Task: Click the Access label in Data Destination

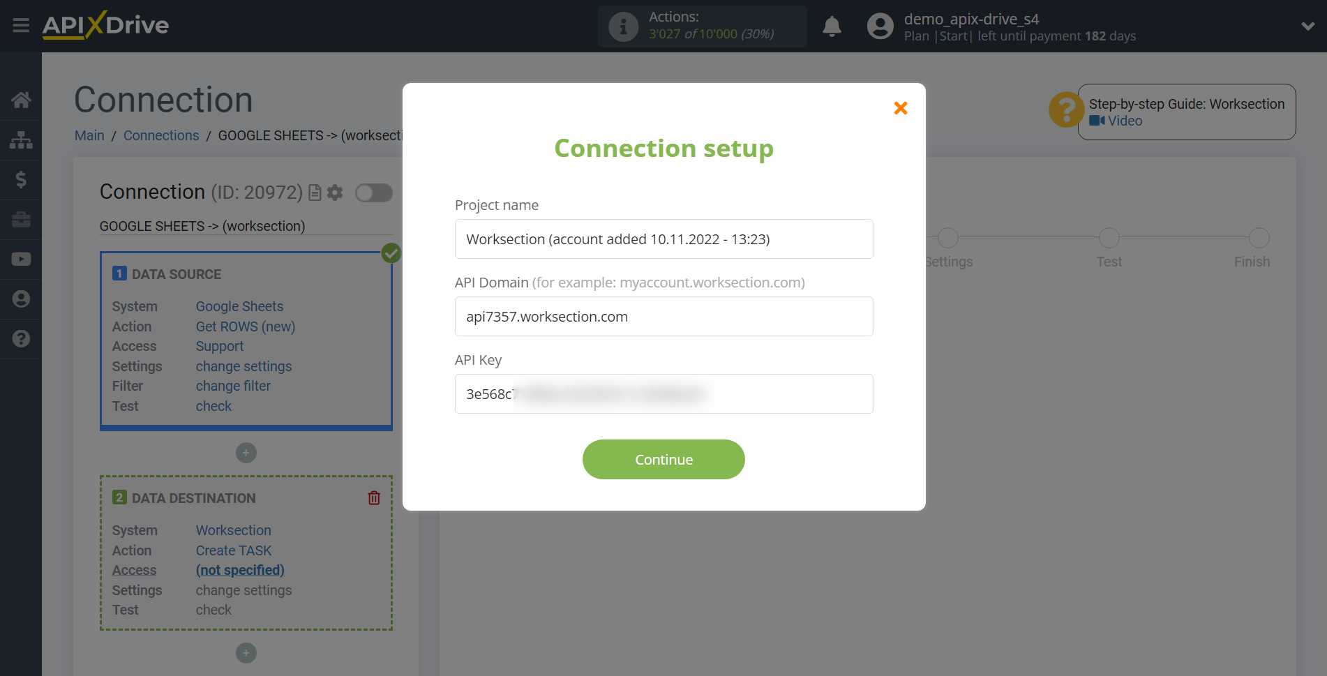Action: (135, 570)
